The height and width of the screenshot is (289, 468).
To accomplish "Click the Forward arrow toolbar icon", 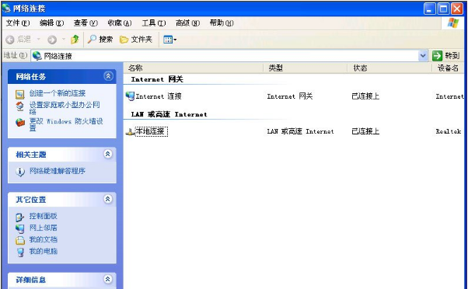I will pyautogui.click(x=52, y=40).
